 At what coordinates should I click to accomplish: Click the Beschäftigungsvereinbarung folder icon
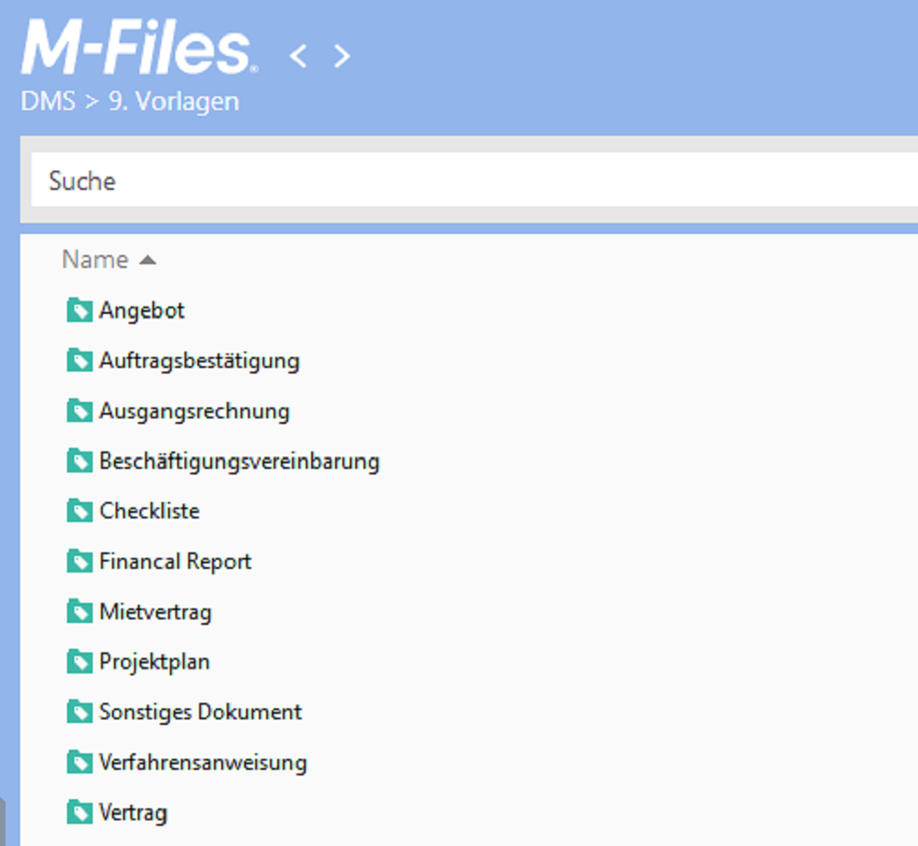(80, 461)
